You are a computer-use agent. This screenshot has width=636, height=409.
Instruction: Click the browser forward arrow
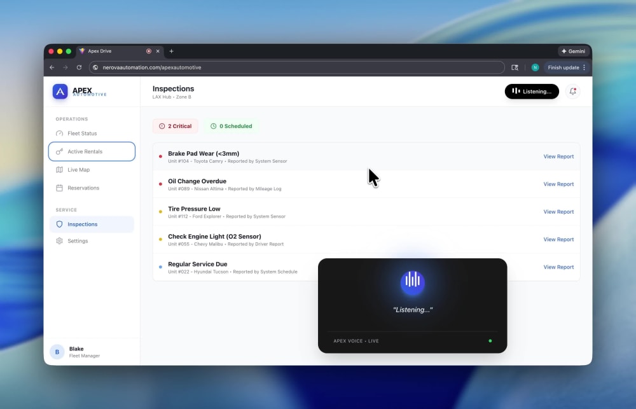(66, 67)
